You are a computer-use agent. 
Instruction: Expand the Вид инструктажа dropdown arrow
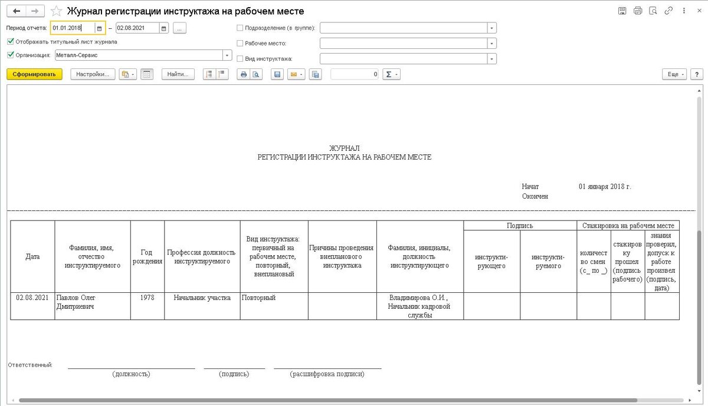pyautogui.click(x=492, y=58)
